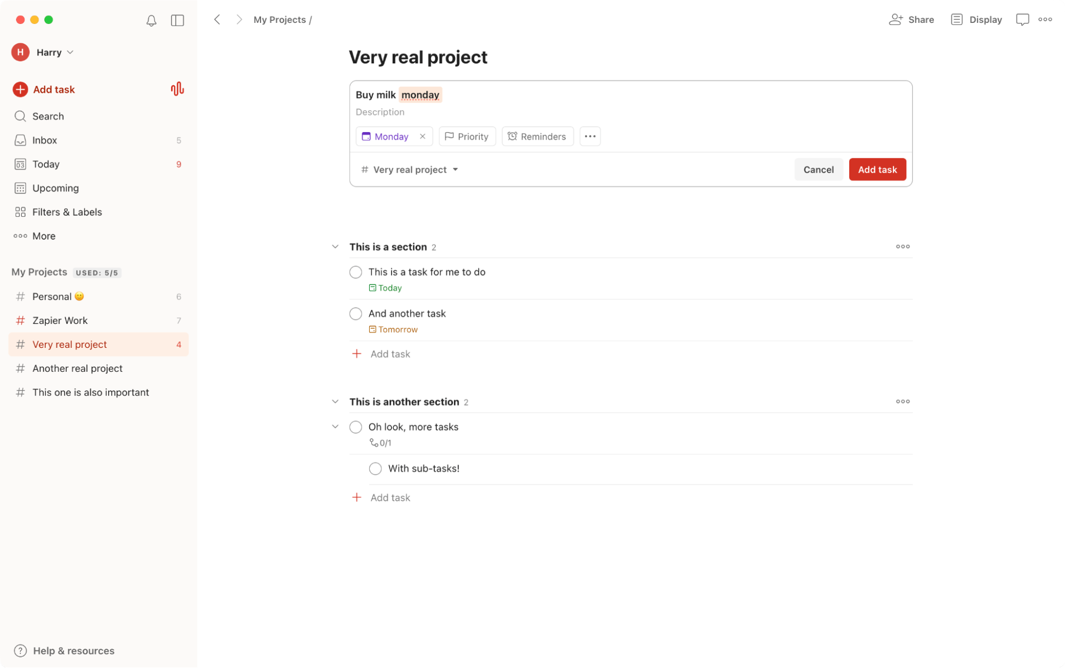1065x668 pixels.
Task: Open the productivity graph icon
Action: (177, 89)
